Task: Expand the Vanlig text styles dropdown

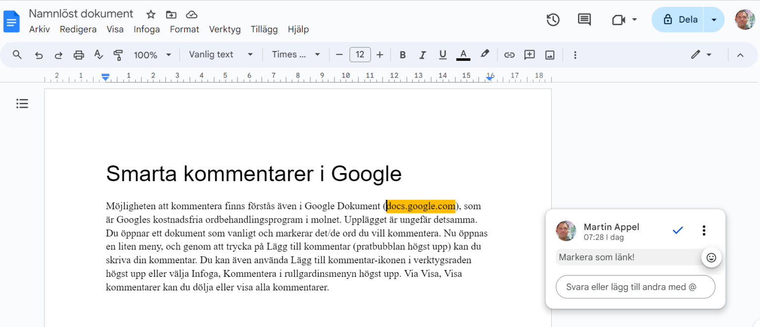Action: click(x=221, y=54)
